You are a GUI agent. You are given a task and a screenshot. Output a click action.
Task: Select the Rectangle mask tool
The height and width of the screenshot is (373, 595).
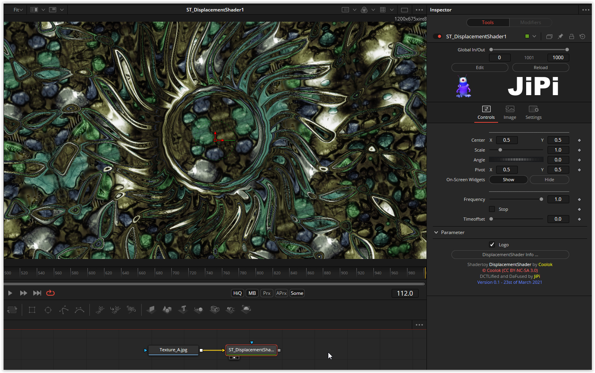(32, 310)
